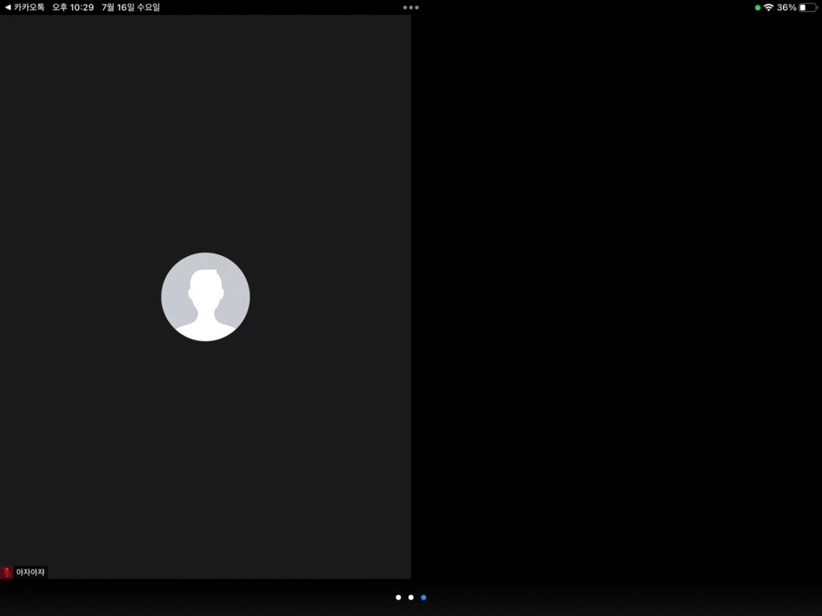The width and height of the screenshot is (822, 616).
Task: Go to the first page dot
Action: point(398,597)
